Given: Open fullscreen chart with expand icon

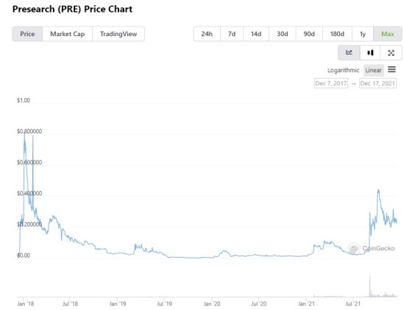Looking at the screenshot, I should point(391,52).
